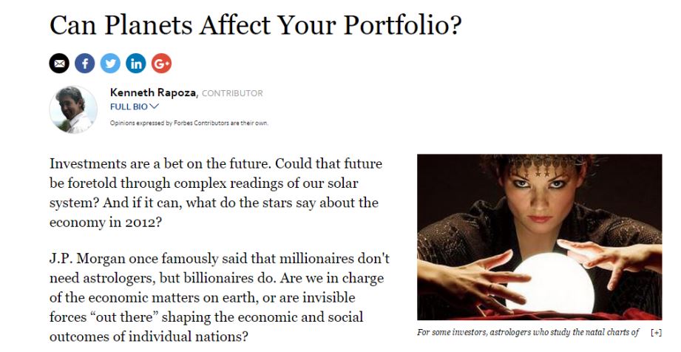The image size is (681, 352).
Task: Click the first paragraph about investments
Action: click(x=216, y=192)
